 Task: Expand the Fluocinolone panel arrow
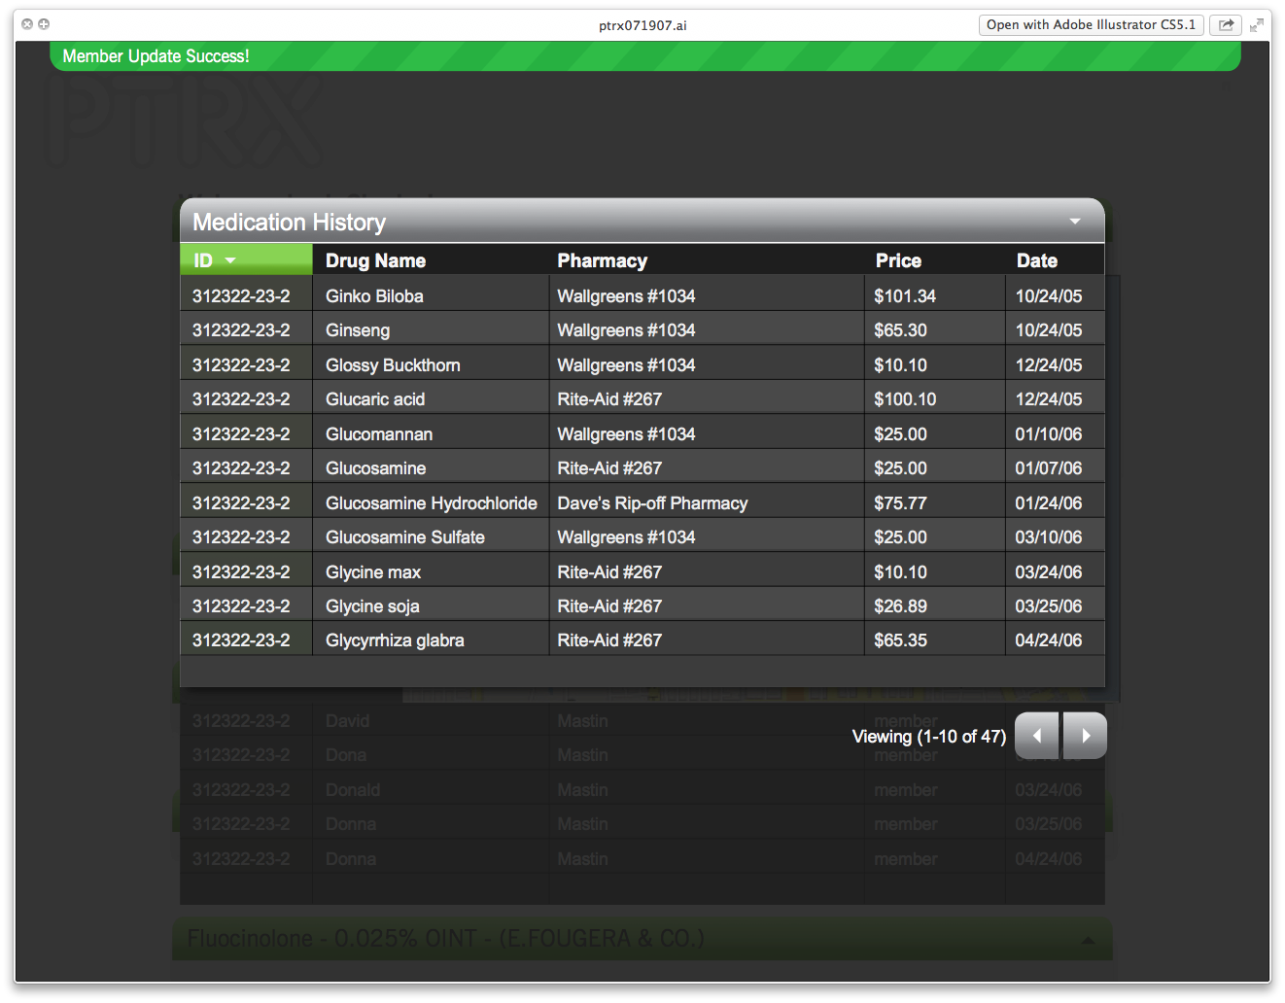1088,940
